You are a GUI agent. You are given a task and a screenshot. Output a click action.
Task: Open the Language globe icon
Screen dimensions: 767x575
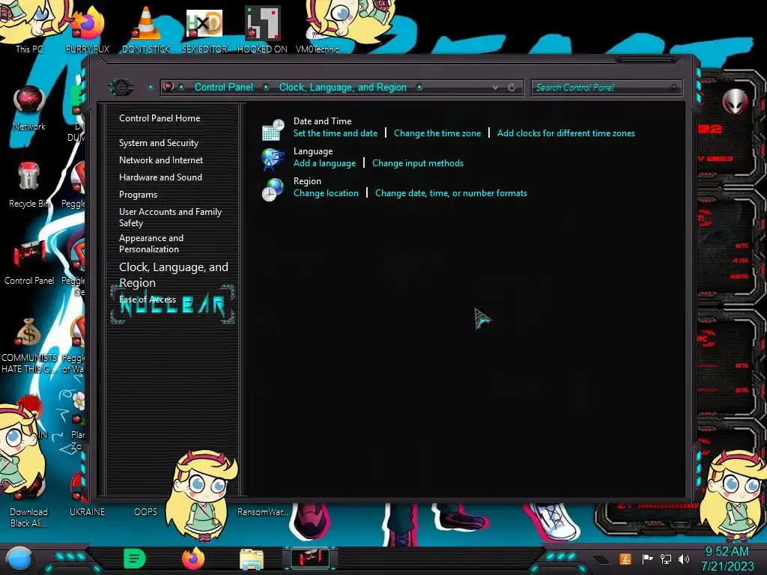pyautogui.click(x=273, y=159)
